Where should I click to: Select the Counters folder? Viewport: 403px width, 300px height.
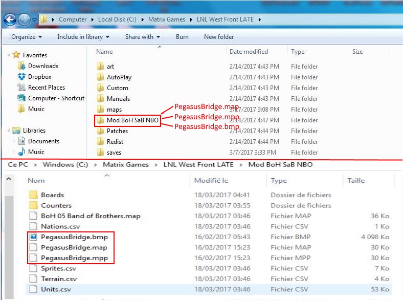(56, 206)
